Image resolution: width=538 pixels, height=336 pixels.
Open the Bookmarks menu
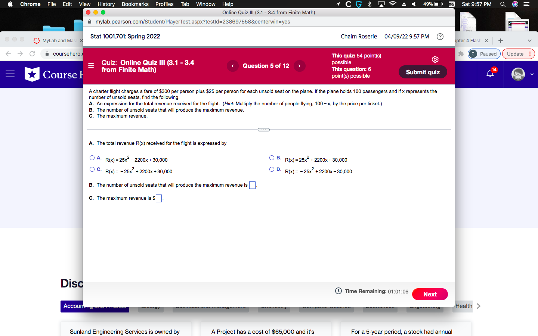coord(135,4)
